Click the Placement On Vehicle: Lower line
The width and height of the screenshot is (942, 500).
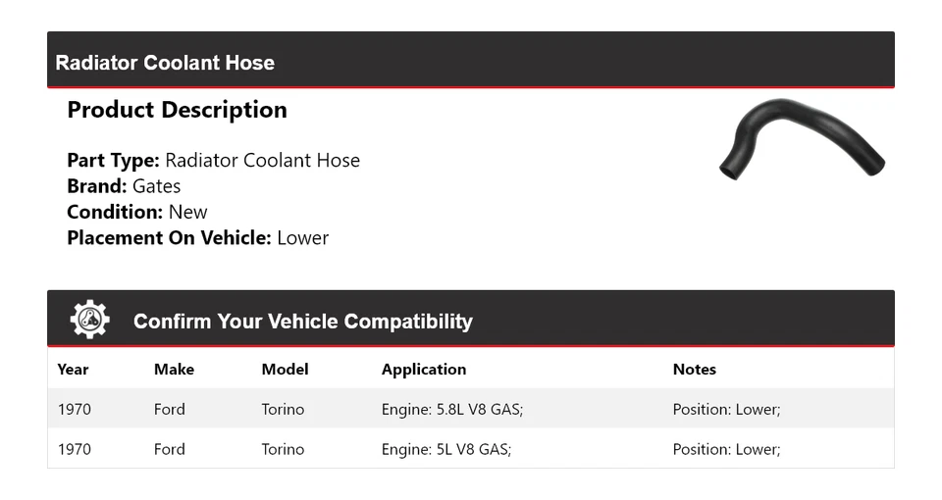[197, 237]
